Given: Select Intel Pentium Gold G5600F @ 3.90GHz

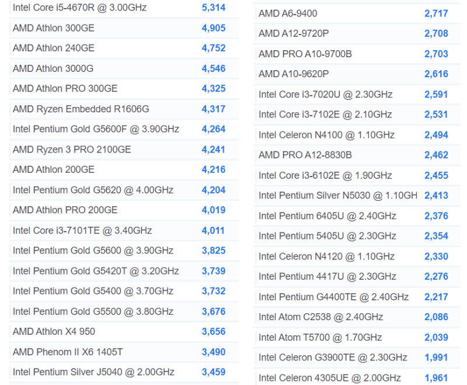Looking at the screenshot, I should [x=96, y=129].
